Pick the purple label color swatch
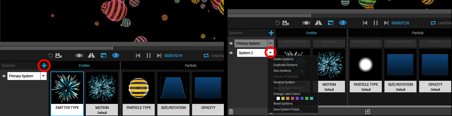Screen dimensions: 452x116 pos(297,98)
